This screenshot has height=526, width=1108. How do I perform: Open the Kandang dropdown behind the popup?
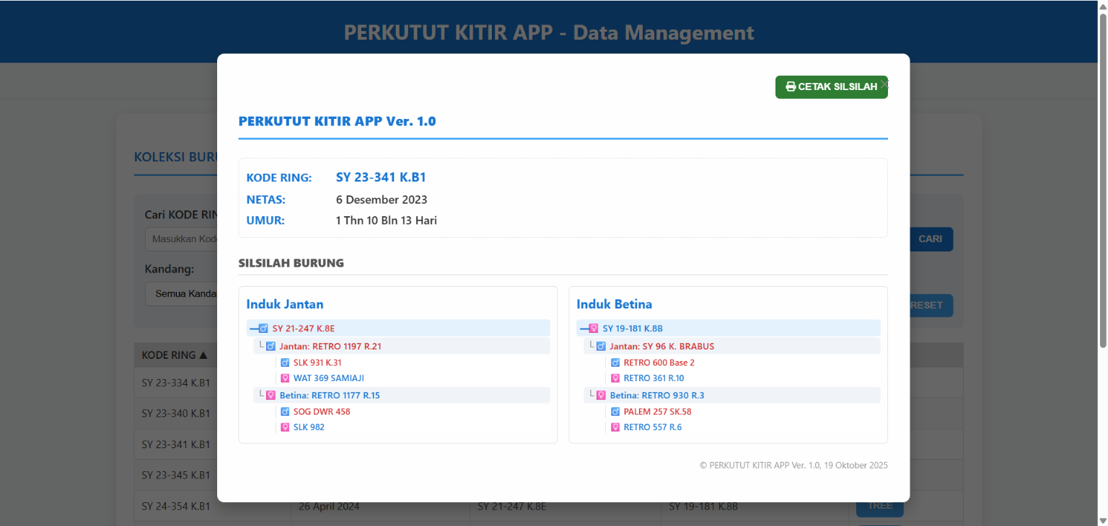coord(181,294)
